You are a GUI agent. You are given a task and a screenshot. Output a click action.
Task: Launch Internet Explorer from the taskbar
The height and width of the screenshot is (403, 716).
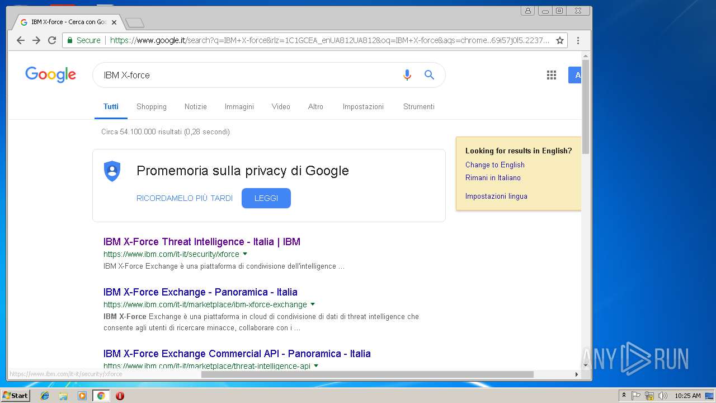pyautogui.click(x=45, y=396)
